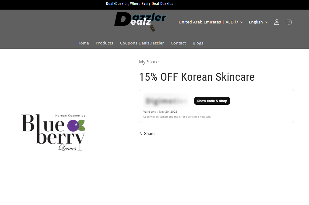Screen dimensions: 309x205
Task: Click the share upload icon
Action: pyautogui.click(x=140, y=134)
